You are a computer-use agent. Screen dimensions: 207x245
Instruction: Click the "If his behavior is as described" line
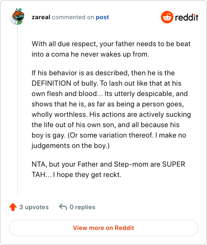click(103, 73)
